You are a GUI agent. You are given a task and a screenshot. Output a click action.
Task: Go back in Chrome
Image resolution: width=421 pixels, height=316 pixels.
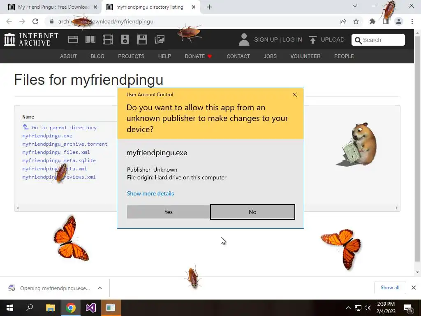pyautogui.click(x=9, y=21)
